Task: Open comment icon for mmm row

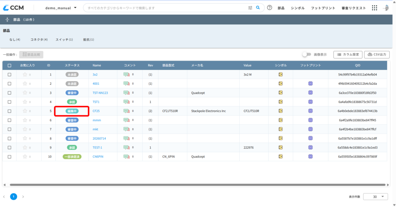Action: point(126,120)
